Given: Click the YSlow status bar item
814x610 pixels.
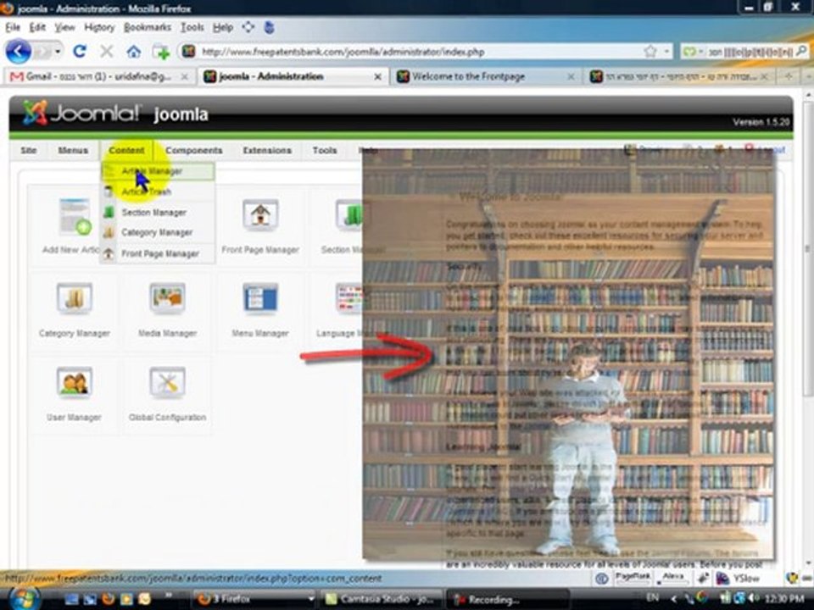Looking at the screenshot, I should tap(739, 578).
